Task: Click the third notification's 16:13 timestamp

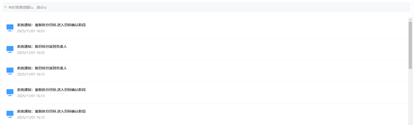Action: pos(31,74)
